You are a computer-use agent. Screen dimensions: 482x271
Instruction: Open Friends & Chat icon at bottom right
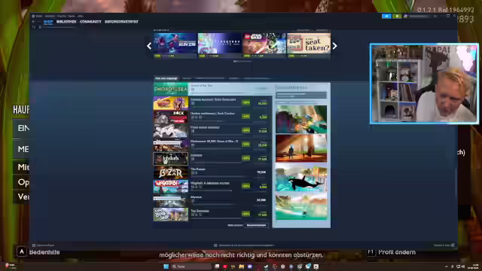tap(453, 245)
